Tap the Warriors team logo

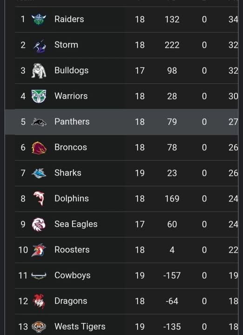click(x=39, y=96)
